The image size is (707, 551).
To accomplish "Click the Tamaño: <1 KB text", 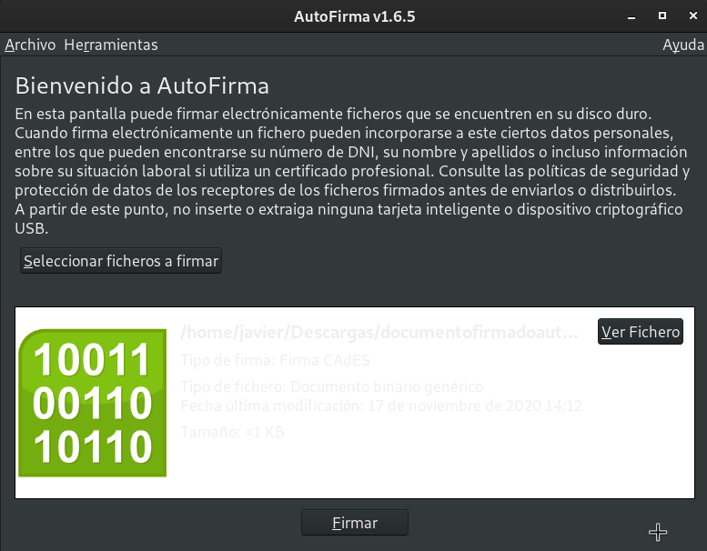I will (232, 432).
